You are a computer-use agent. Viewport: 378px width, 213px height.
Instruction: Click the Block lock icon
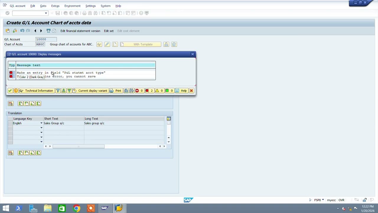pyautogui.click(x=166, y=44)
